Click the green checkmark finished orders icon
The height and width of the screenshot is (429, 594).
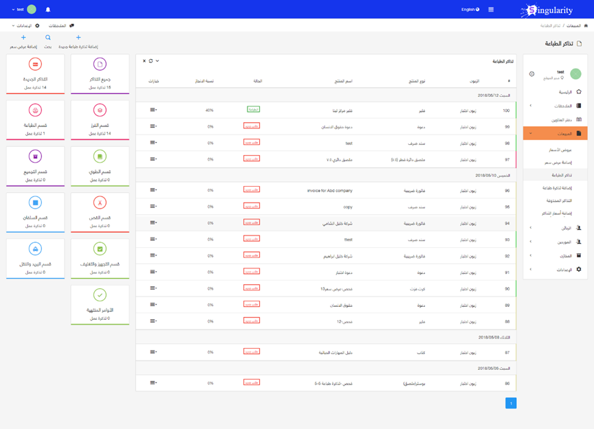point(100,295)
